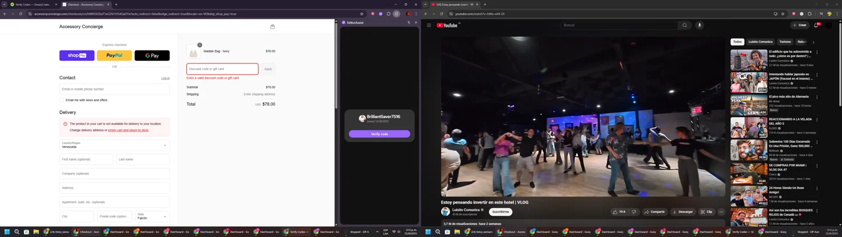
Task: Open the extensions puzzle icon in left browser
Action: [388, 14]
